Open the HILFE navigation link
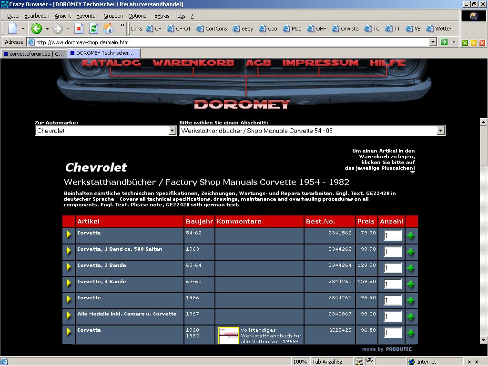The width and height of the screenshot is (488, 366). [387, 63]
